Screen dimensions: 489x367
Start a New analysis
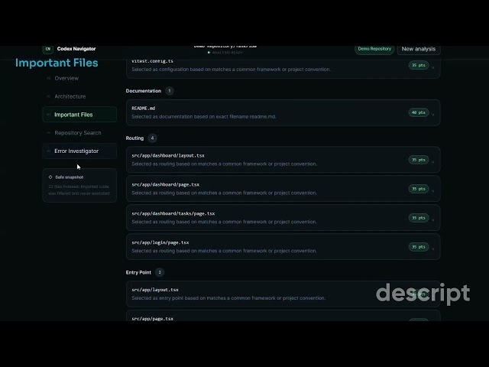click(419, 49)
